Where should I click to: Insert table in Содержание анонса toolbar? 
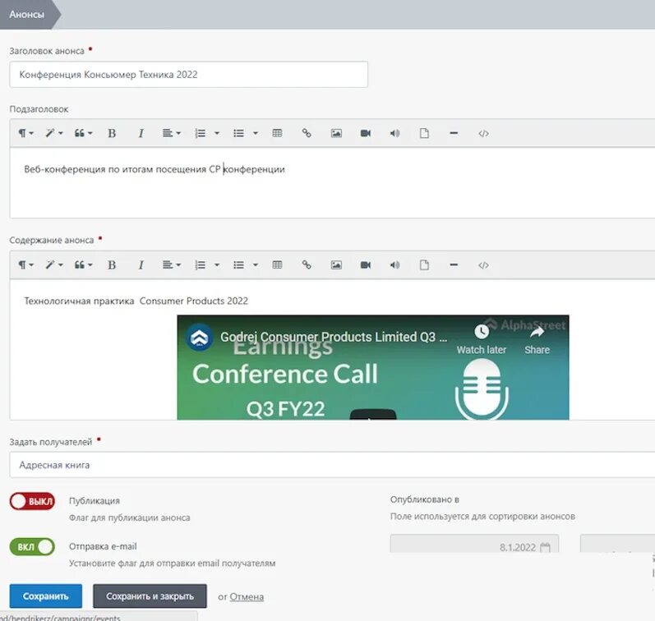277,264
